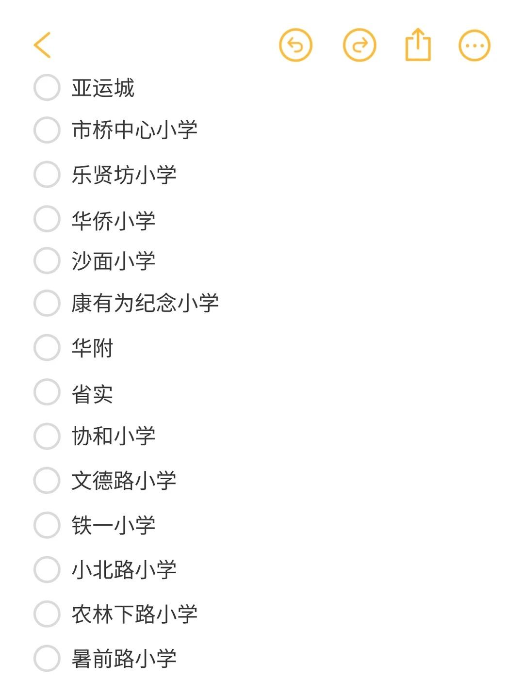Check off the 亚运城 item
This screenshot has height=679, width=524.
click(47, 87)
